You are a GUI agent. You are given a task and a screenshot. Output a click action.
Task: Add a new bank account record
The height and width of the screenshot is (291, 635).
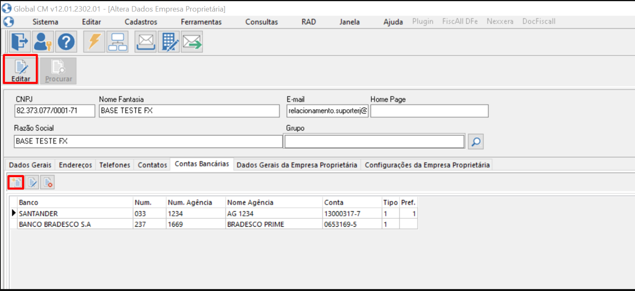point(16,182)
